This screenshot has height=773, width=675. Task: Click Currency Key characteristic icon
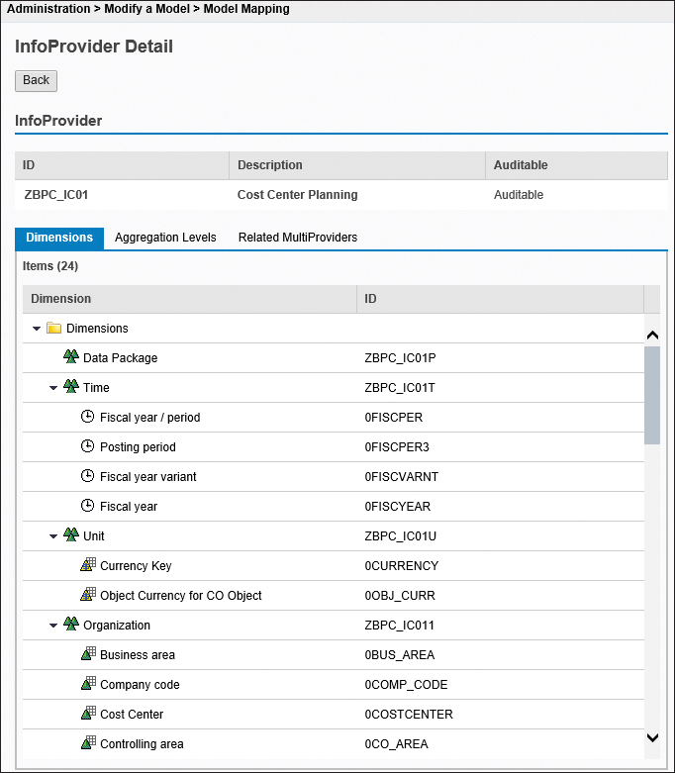click(x=88, y=564)
